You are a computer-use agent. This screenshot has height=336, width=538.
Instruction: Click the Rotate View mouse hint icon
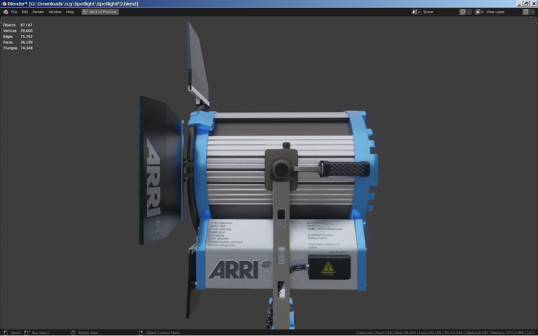pyautogui.click(x=73, y=333)
